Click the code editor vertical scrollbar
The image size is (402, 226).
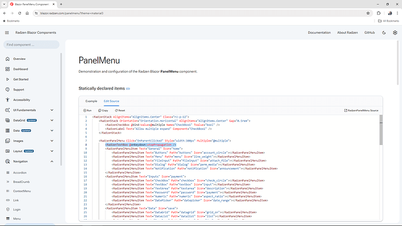(x=381, y=130)
